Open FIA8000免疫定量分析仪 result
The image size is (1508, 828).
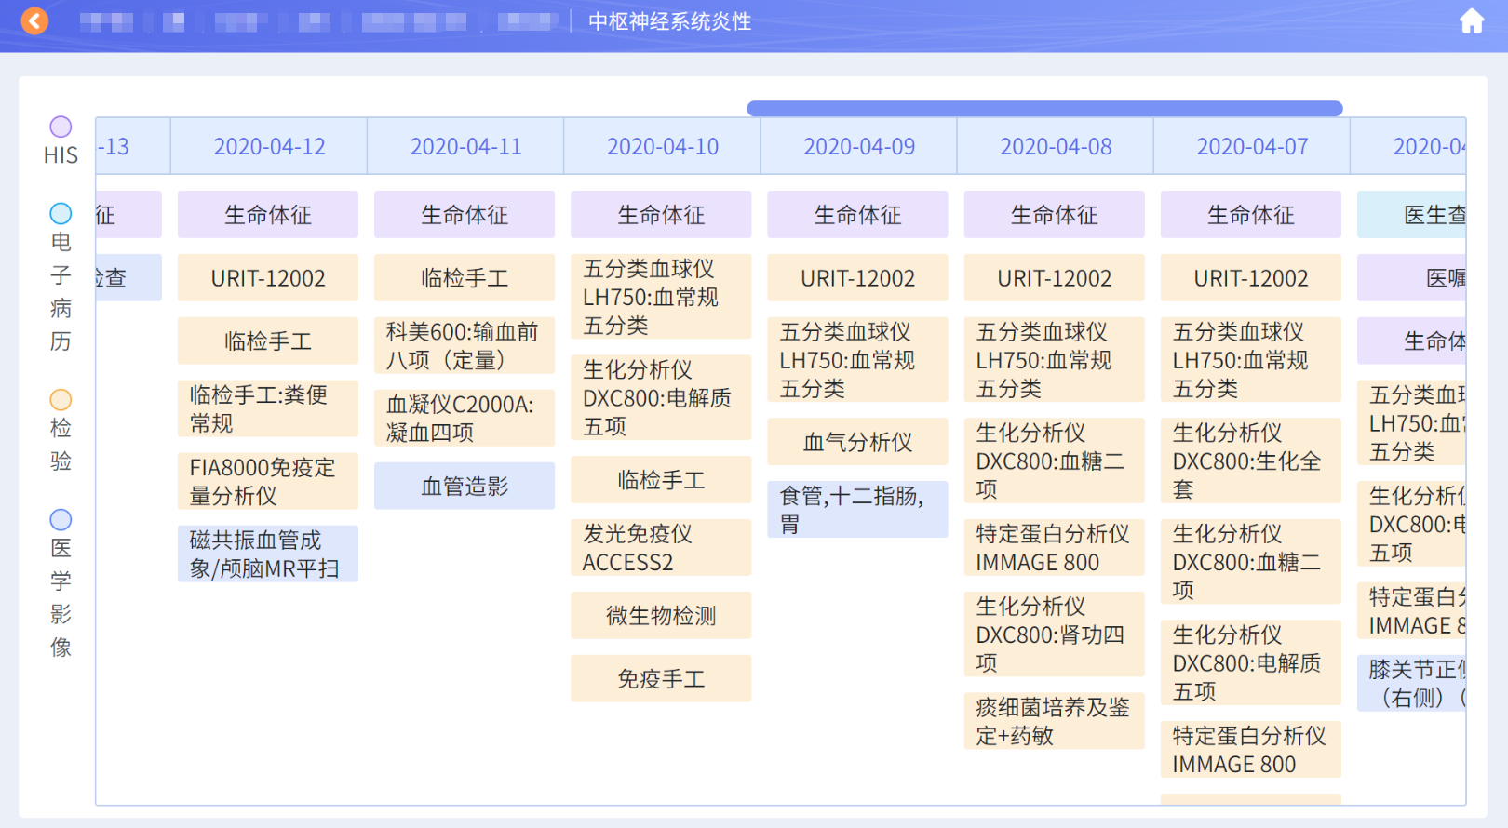[x=268, y=481]
